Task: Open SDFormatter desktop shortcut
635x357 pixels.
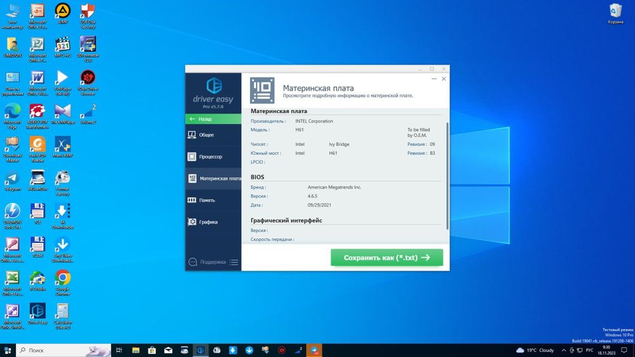Action: (x=88, y=49)
